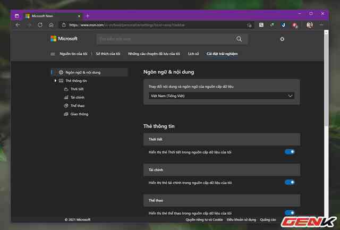Select Cài đặt trải nghiệm tab
340x230 pixels.
click(222, 54)
